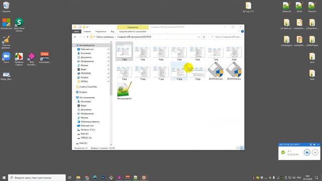Open Windows 10 (C:) drive
The width and height of the screenshot is (322, 181).
coord(88,130)
